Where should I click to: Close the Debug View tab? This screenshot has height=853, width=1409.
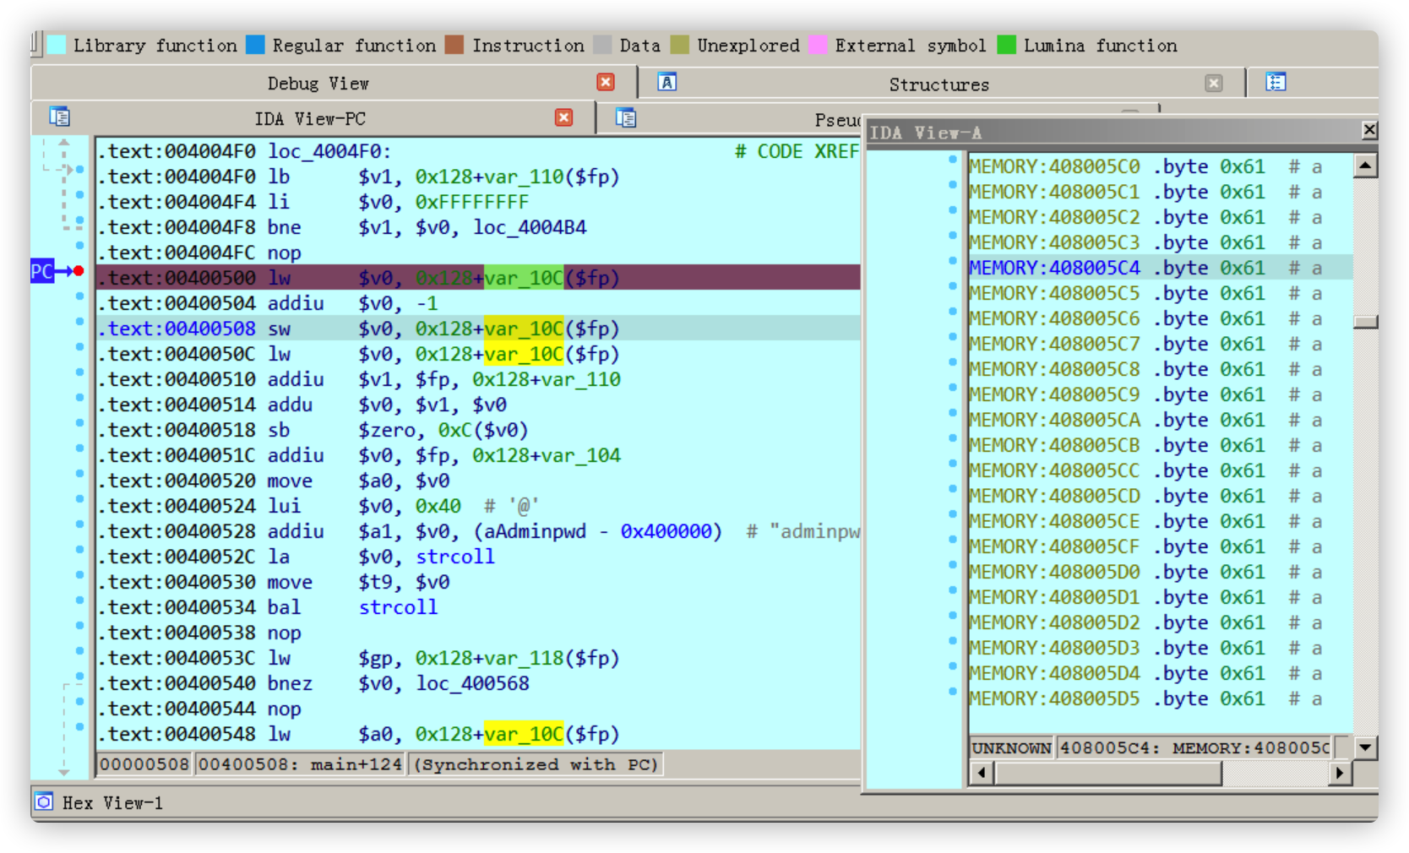coord(606,82)
